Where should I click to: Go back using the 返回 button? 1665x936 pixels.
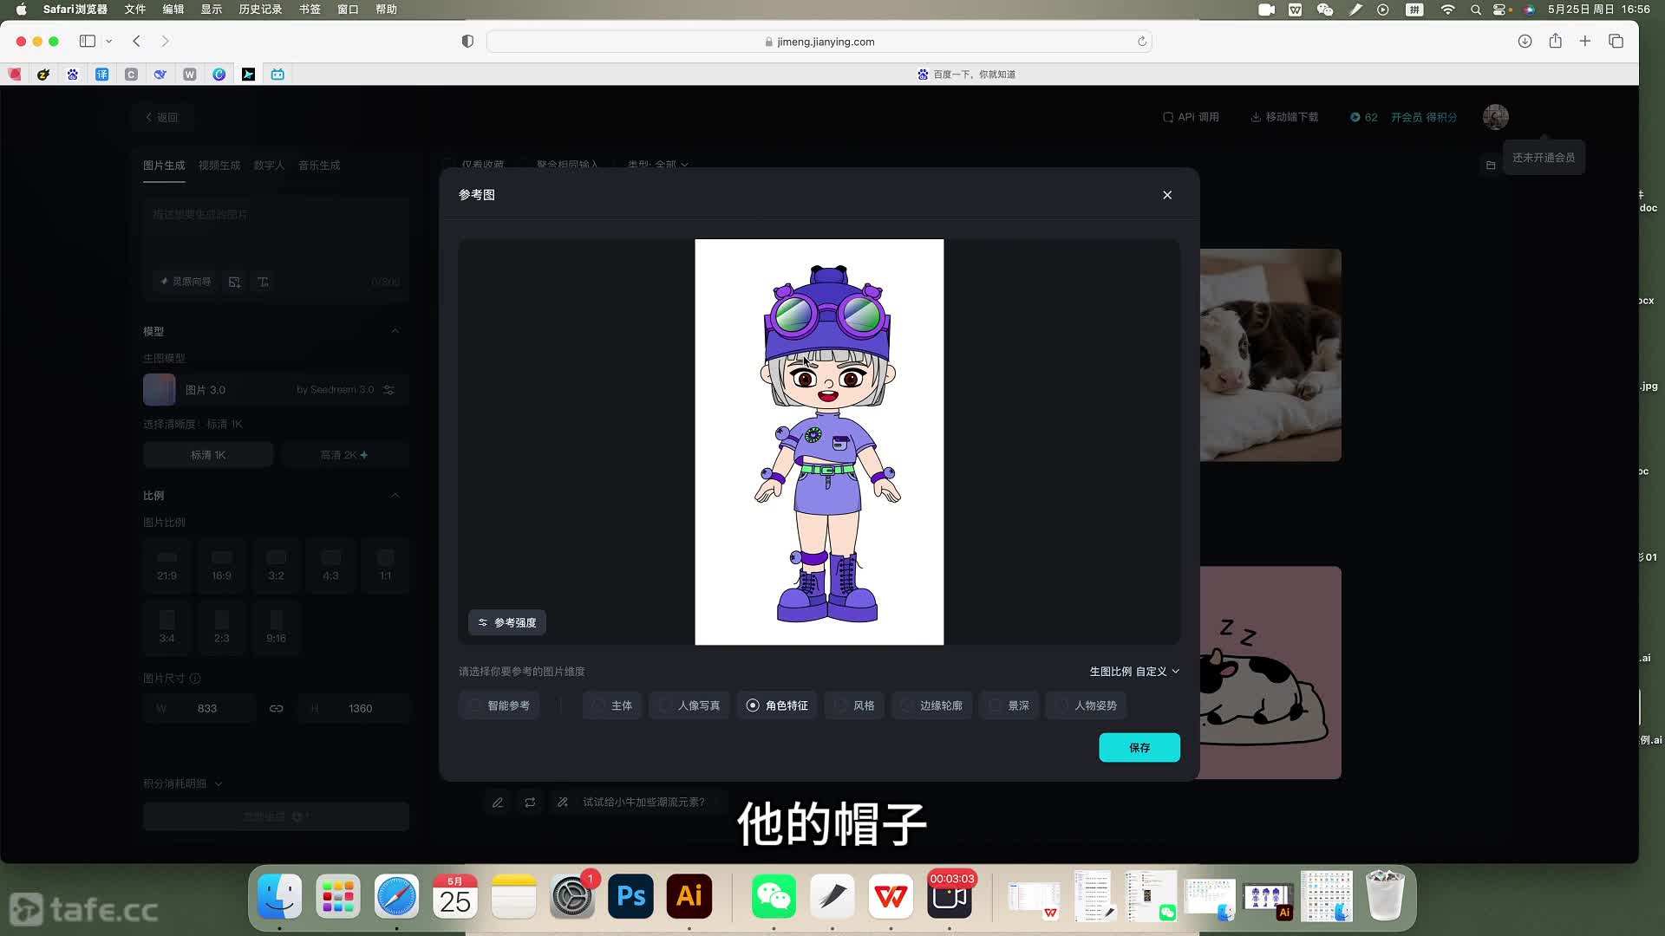tap(162, 117)
